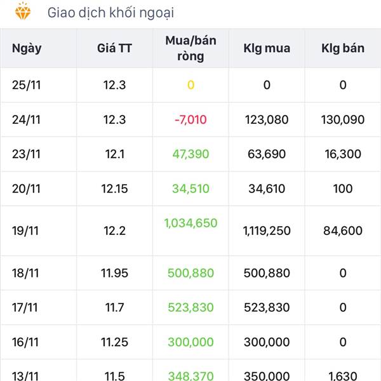The height and width of the screenshot is (381, 381).
Task: Click the Mua/bán ròng column header
Action: [x=190, y=48]
